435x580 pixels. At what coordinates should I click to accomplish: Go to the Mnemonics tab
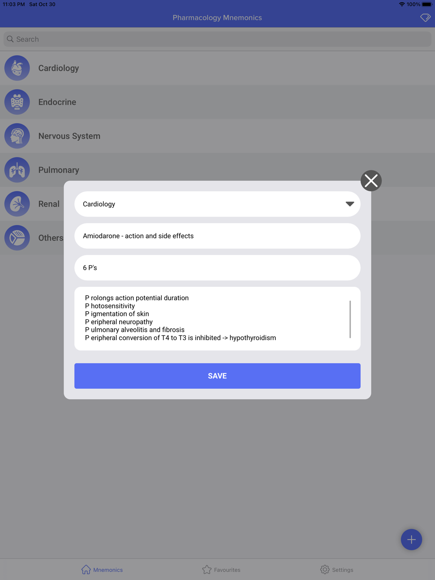102,570
